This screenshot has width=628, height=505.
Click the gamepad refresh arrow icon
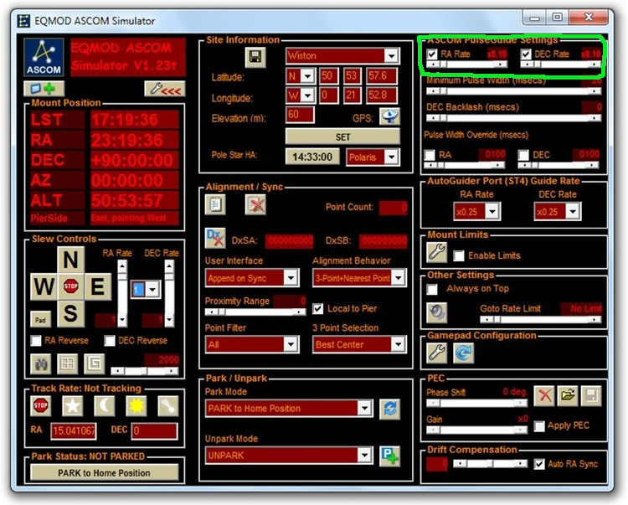[x=464, y=353]
